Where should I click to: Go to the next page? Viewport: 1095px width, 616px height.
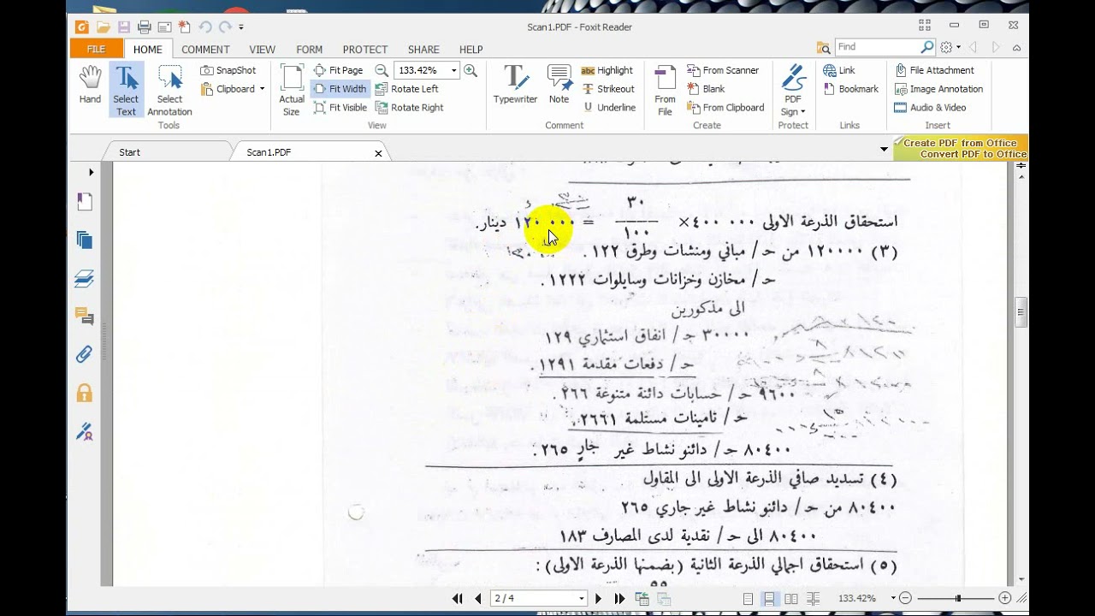pyautogui.click(x=598, y=599)
